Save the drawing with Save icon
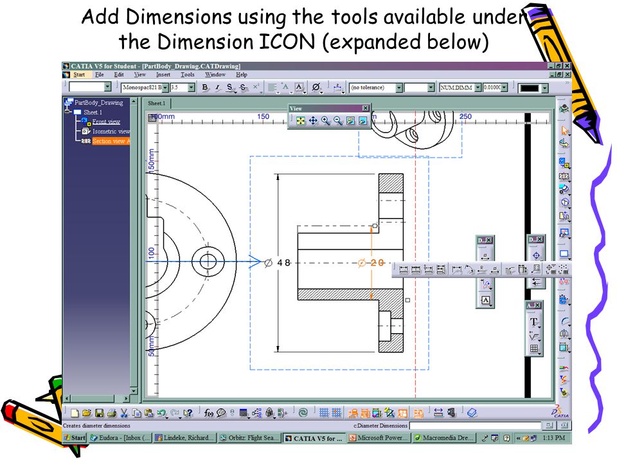617x463 pixels. tap(99, 413)
